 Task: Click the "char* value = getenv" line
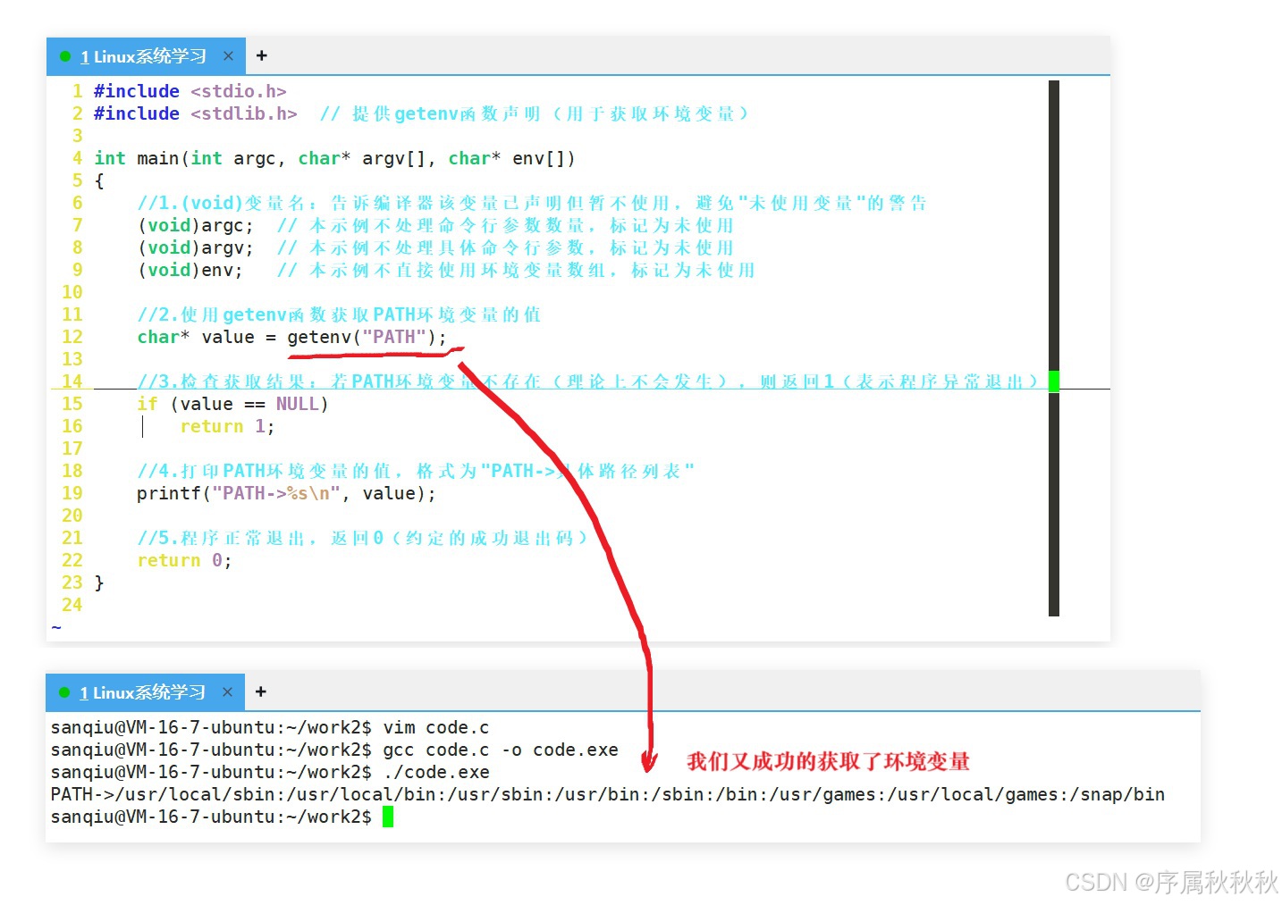pyautogui.click(x=291, y=337)
